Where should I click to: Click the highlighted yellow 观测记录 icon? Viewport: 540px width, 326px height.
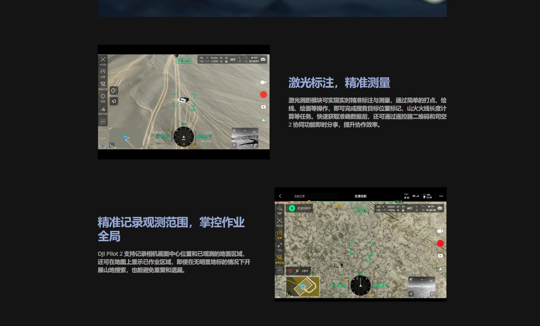[280, 258]
